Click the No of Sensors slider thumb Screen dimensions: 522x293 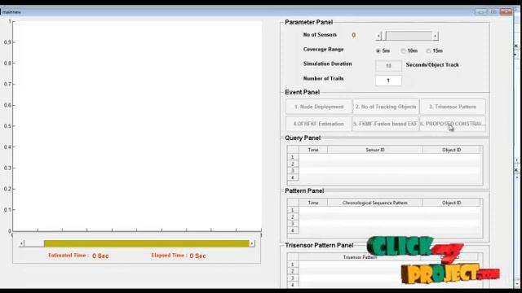(383, 36)
